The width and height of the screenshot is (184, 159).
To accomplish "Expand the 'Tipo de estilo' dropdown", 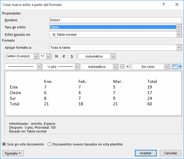I will click(179, 27).
